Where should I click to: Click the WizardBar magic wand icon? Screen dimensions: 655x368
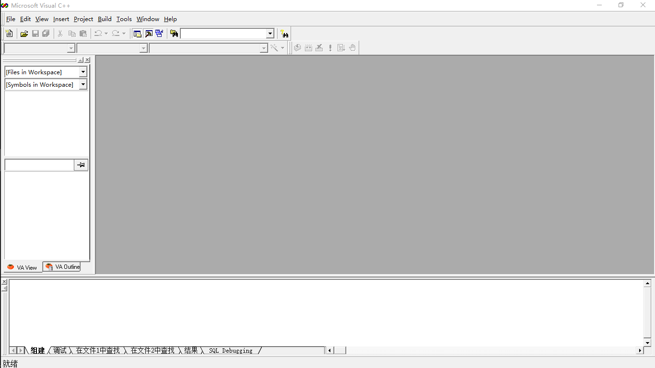(x=274, y=48)
